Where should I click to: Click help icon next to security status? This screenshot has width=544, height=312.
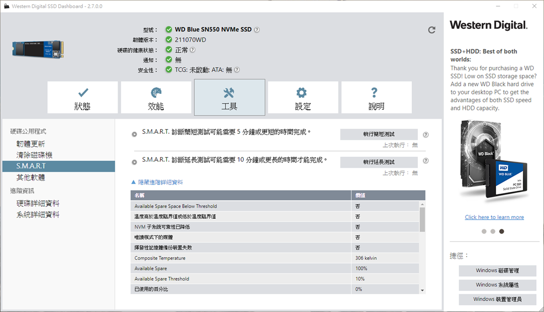pyautogui.click(x=237, y=70)
